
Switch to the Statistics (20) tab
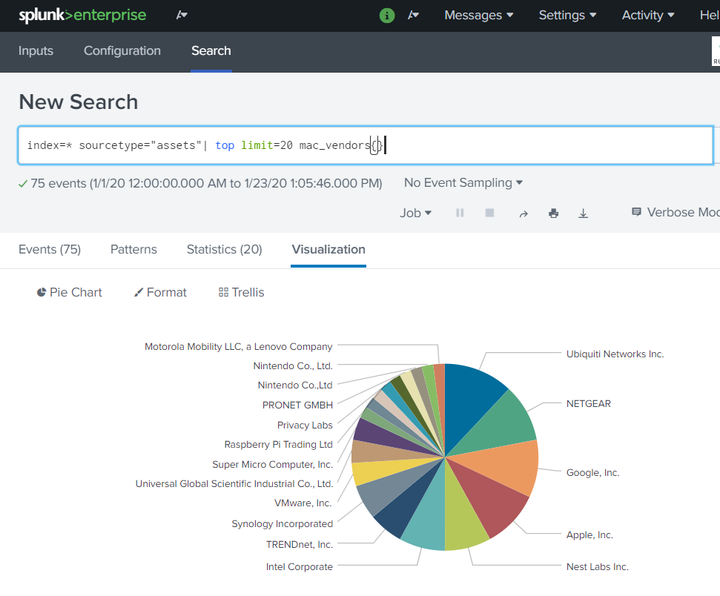[x=224, y=249]
